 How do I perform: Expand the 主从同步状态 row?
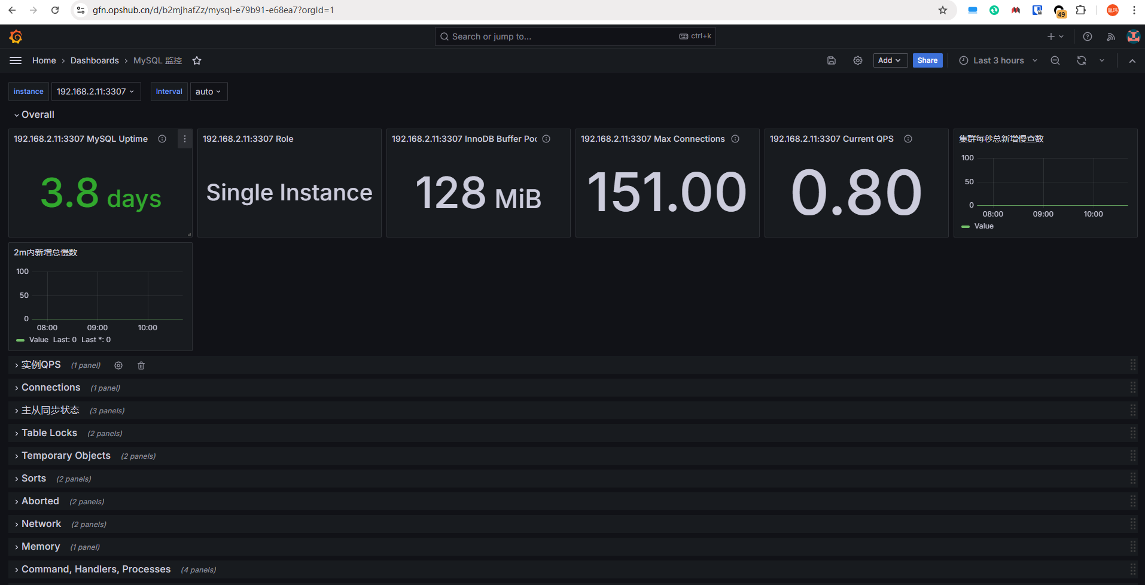[47, 410]
